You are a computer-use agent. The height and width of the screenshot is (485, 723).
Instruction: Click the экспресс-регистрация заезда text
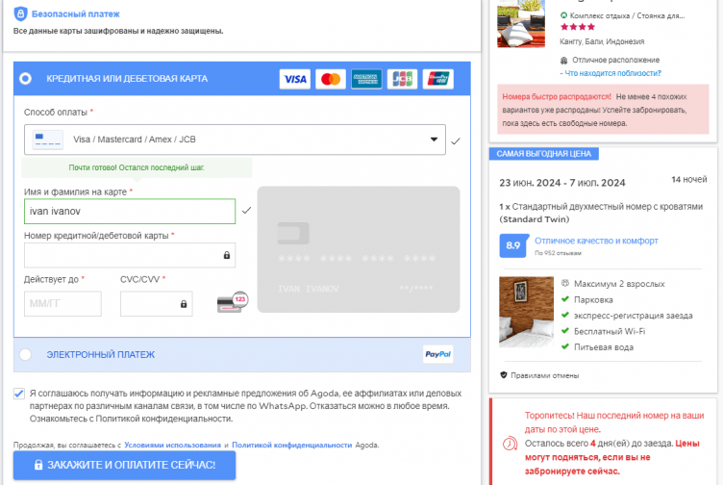pyautogui.click(x=633, y=316)
